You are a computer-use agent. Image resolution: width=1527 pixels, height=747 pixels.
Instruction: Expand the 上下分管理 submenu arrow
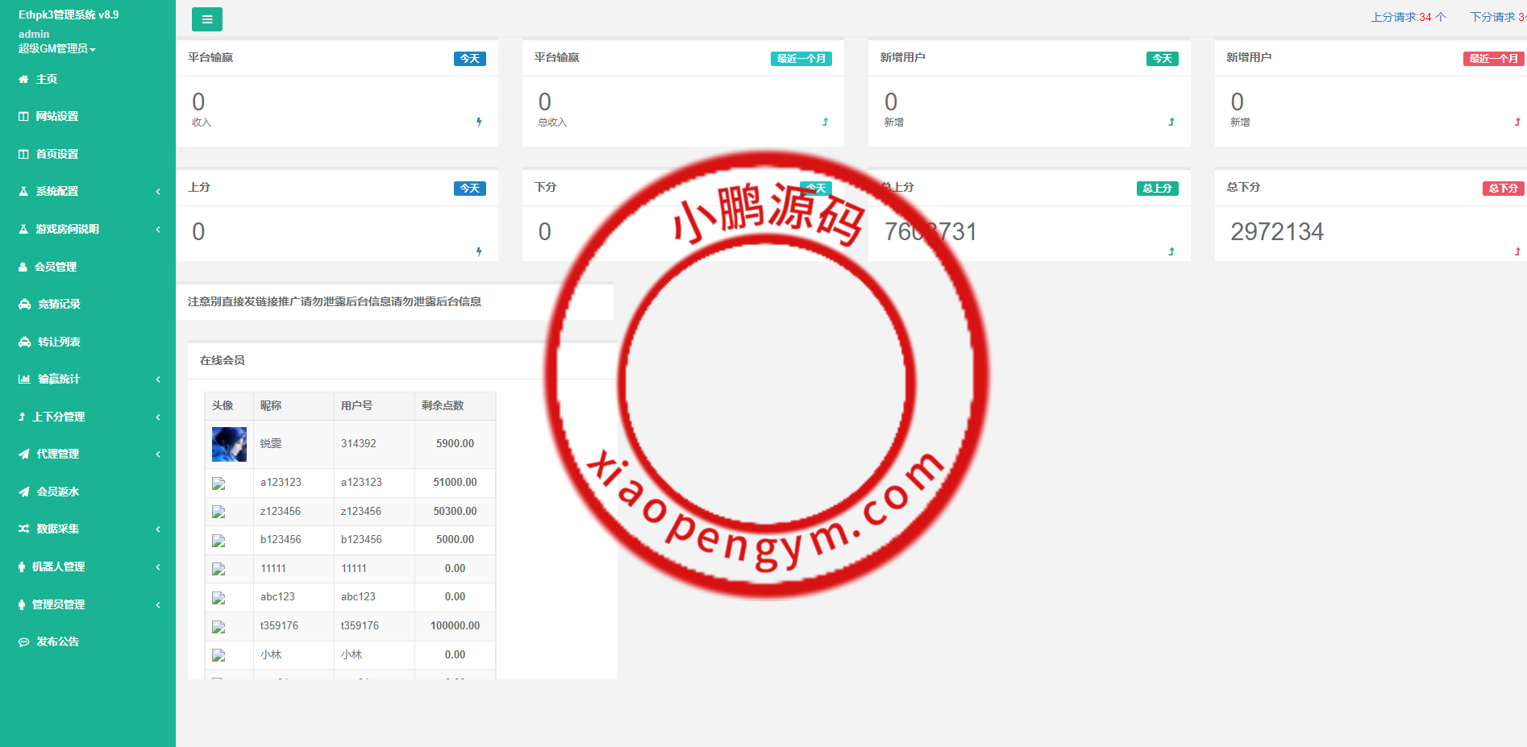point(158,417)
